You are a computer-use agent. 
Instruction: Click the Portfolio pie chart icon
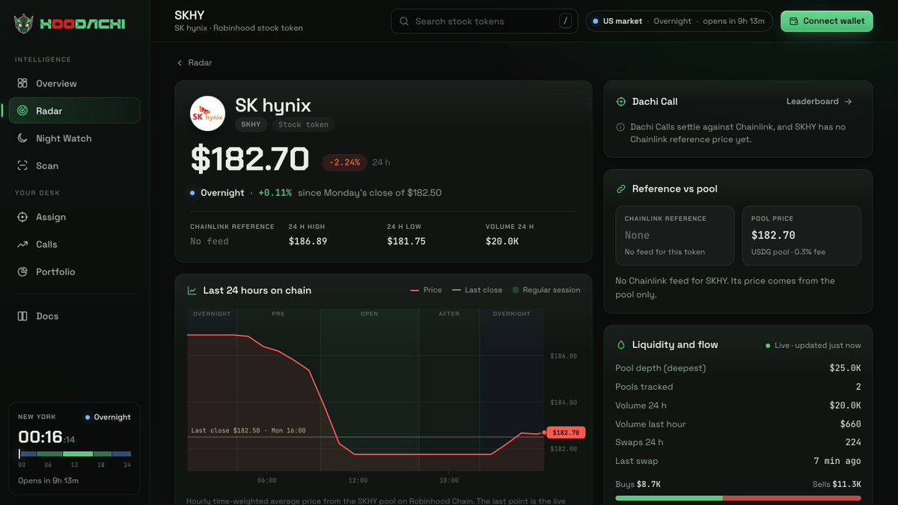(x=22, y=272)
